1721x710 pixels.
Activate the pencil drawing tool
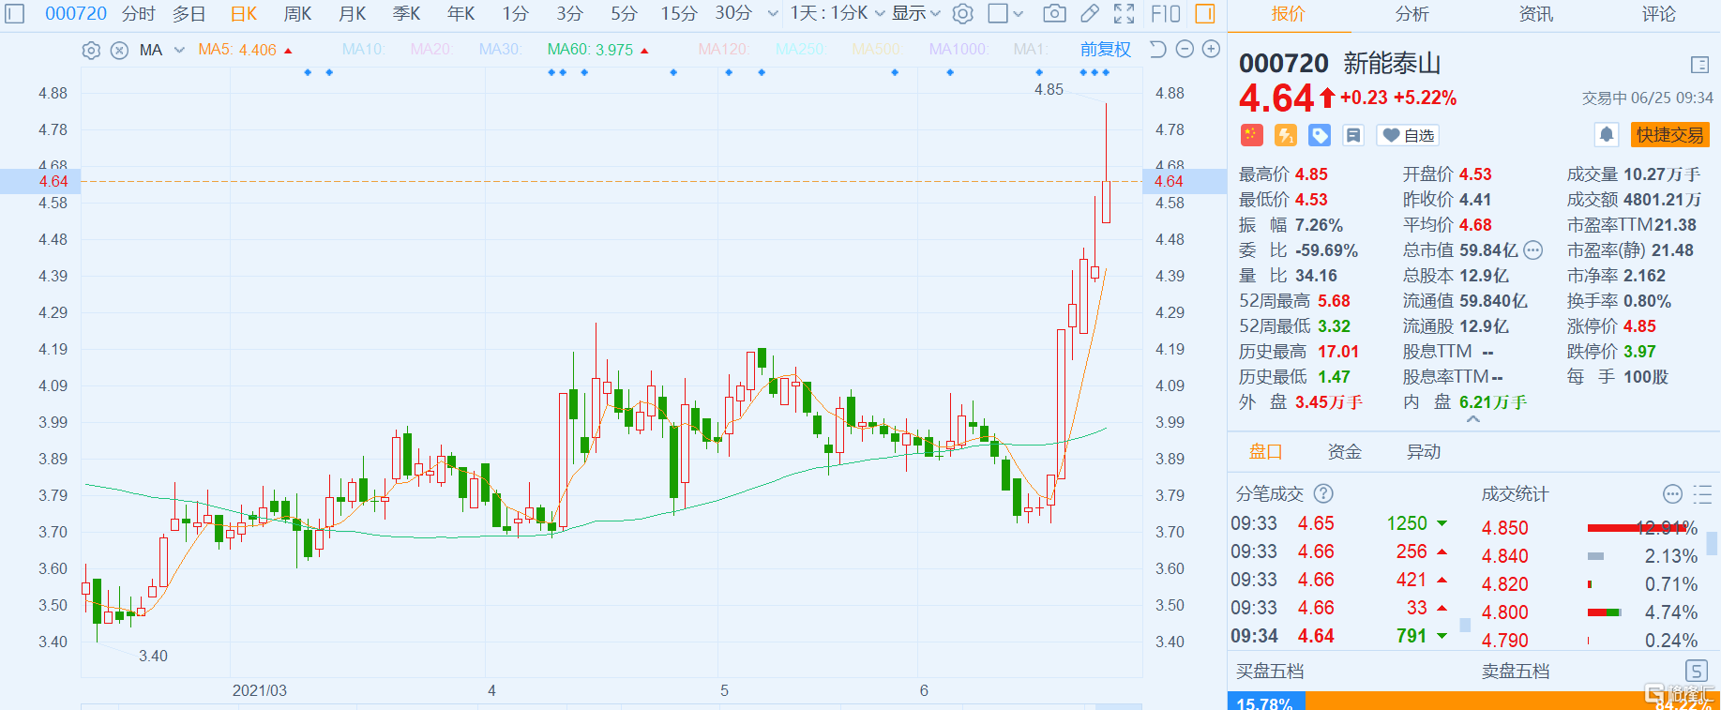(1090, 13)
